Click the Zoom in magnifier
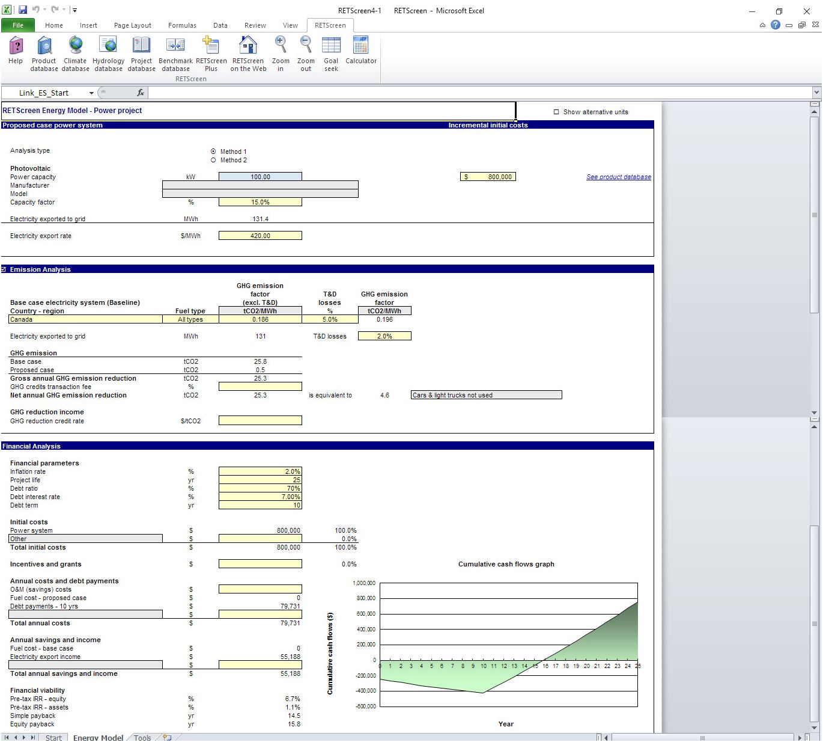Image resolution: width=823 pixels, height=742 pixels. [281, 54]
